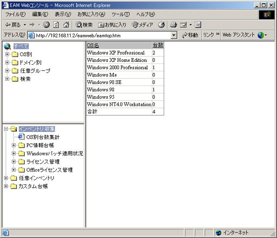
Task: Sort by the 台数 column header link
Action: 158,45
